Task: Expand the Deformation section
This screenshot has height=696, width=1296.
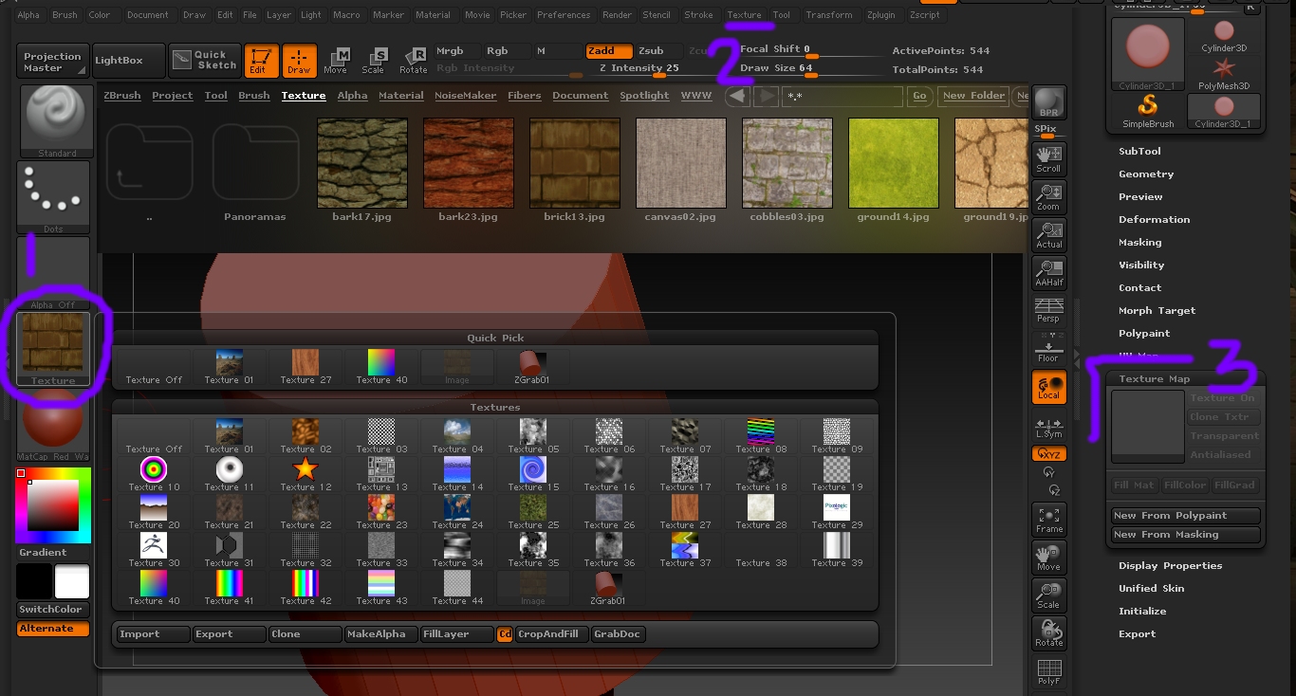Action: point(1154,220)
